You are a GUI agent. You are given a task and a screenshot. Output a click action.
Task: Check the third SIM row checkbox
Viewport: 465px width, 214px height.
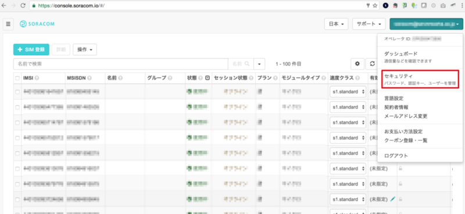17,122
